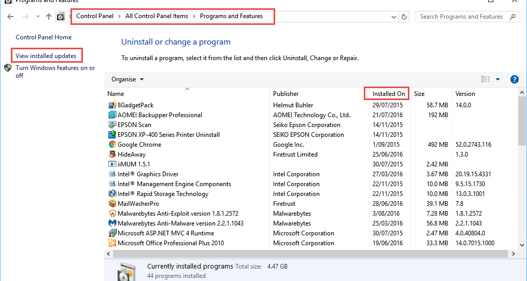This screenshot has width=527, height=281.
Task: Click the horizontal scrollbar thumb
Action: (310, 254)
